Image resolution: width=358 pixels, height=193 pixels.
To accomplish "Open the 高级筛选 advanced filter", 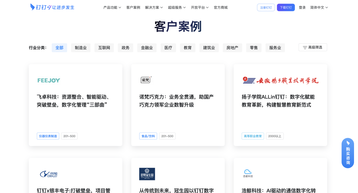I will [313, 47].
